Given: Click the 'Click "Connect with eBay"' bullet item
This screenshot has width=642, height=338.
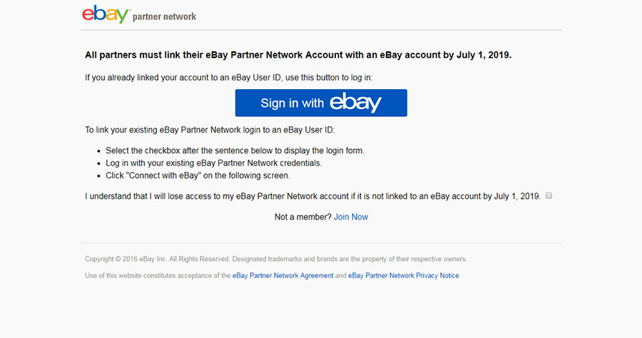Looking at the screenshot, I should tap(198, 175).
